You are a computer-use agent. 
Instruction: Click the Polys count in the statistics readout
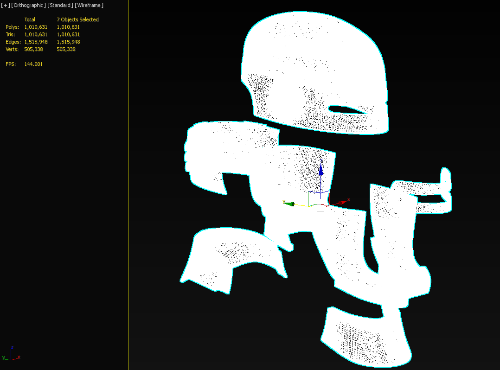click(x=36, y=27)
